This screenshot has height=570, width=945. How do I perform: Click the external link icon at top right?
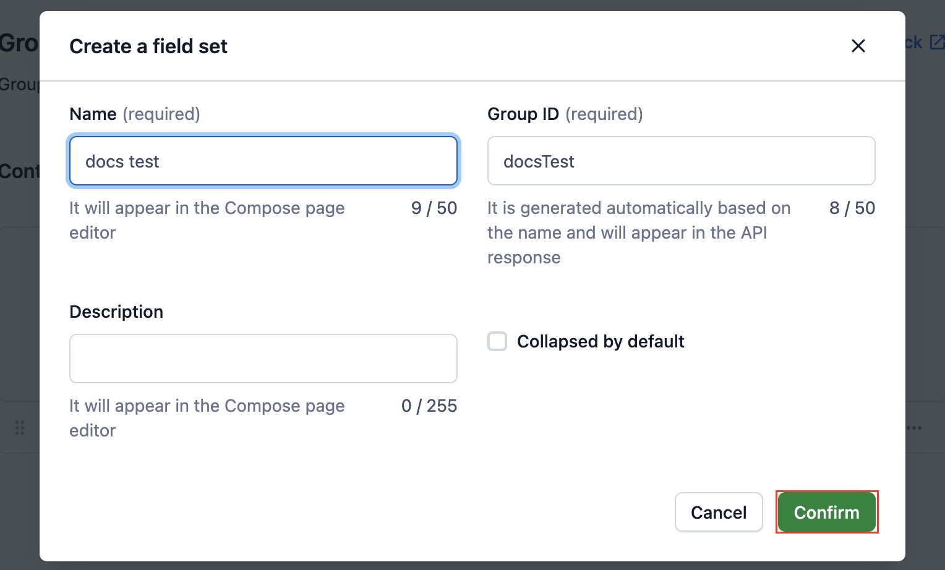(937, 42)
